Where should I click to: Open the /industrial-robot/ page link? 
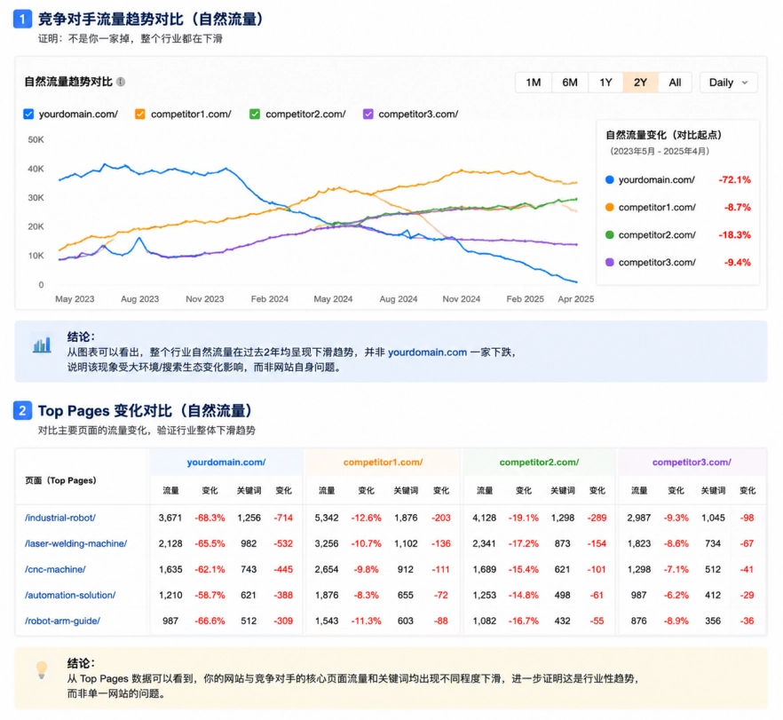tap(60, 518)
